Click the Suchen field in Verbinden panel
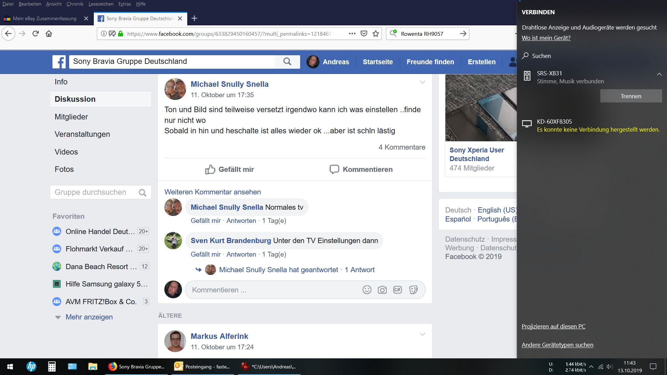The height and width of the screenshot is (375, 667). click(592, 56)
